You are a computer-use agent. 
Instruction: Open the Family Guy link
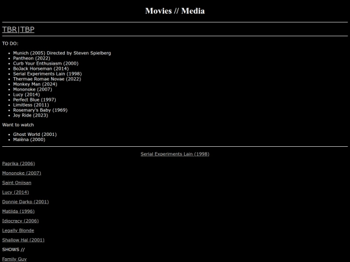(14, 259)
